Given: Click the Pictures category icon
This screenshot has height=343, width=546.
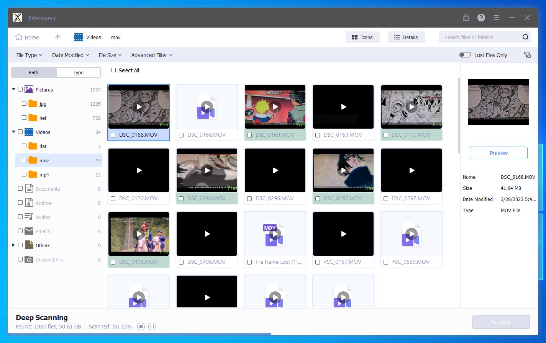Looking at the screenshot, I should [x=29, y=89].
